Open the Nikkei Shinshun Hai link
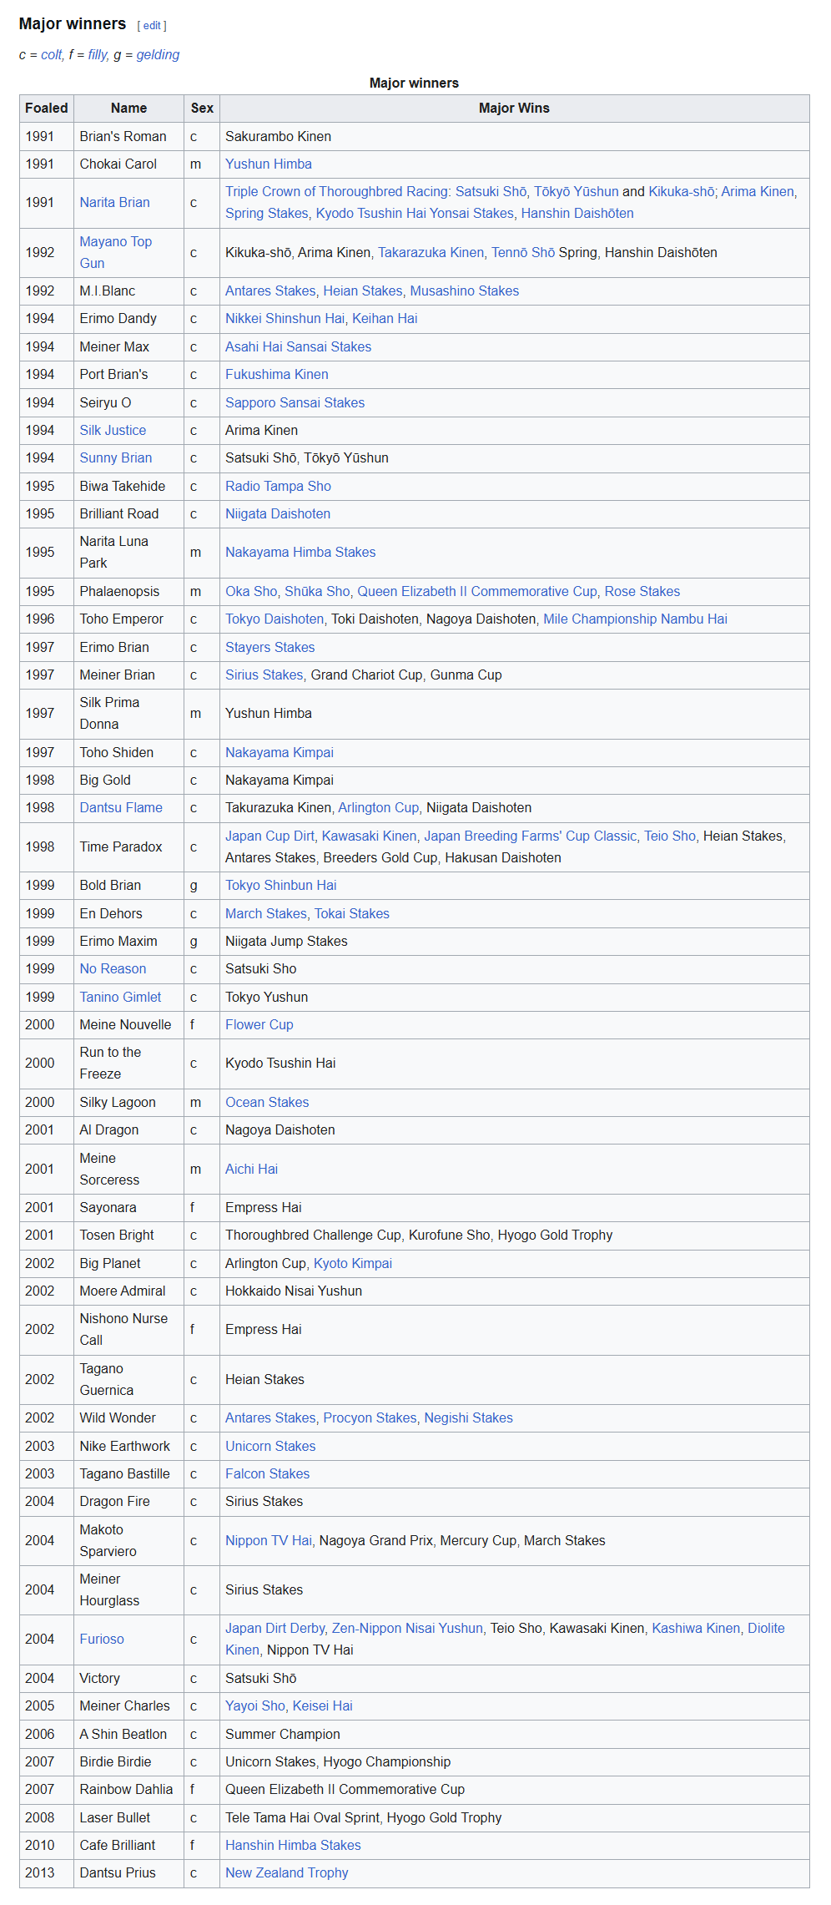 coord(285,319)
